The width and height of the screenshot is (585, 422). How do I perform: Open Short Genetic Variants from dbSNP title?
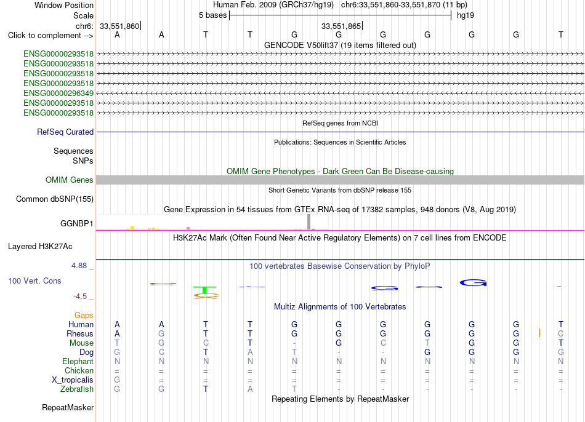[x=340, y=190]
